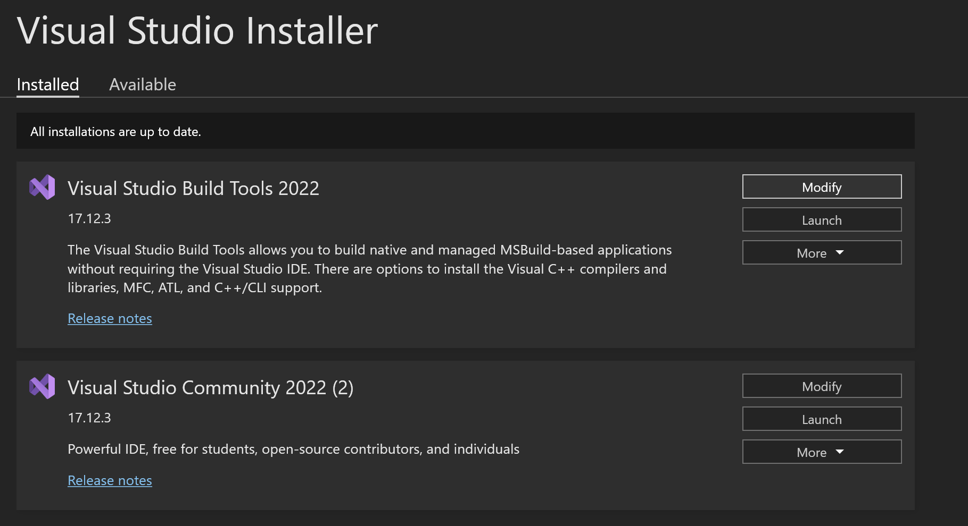Click the 17.12.3 version under Build Tools

click(x=89, y=218)
